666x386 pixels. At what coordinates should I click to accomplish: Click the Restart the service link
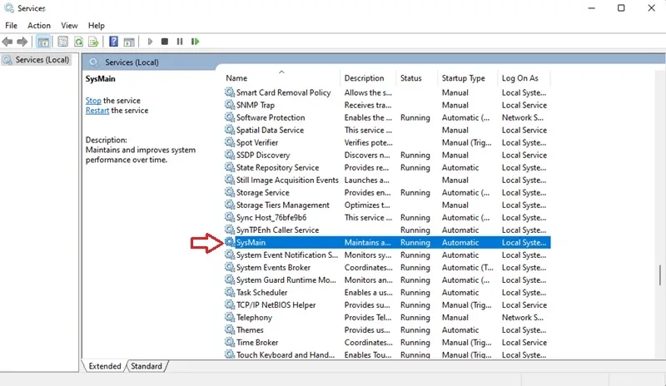pos(97,111)
